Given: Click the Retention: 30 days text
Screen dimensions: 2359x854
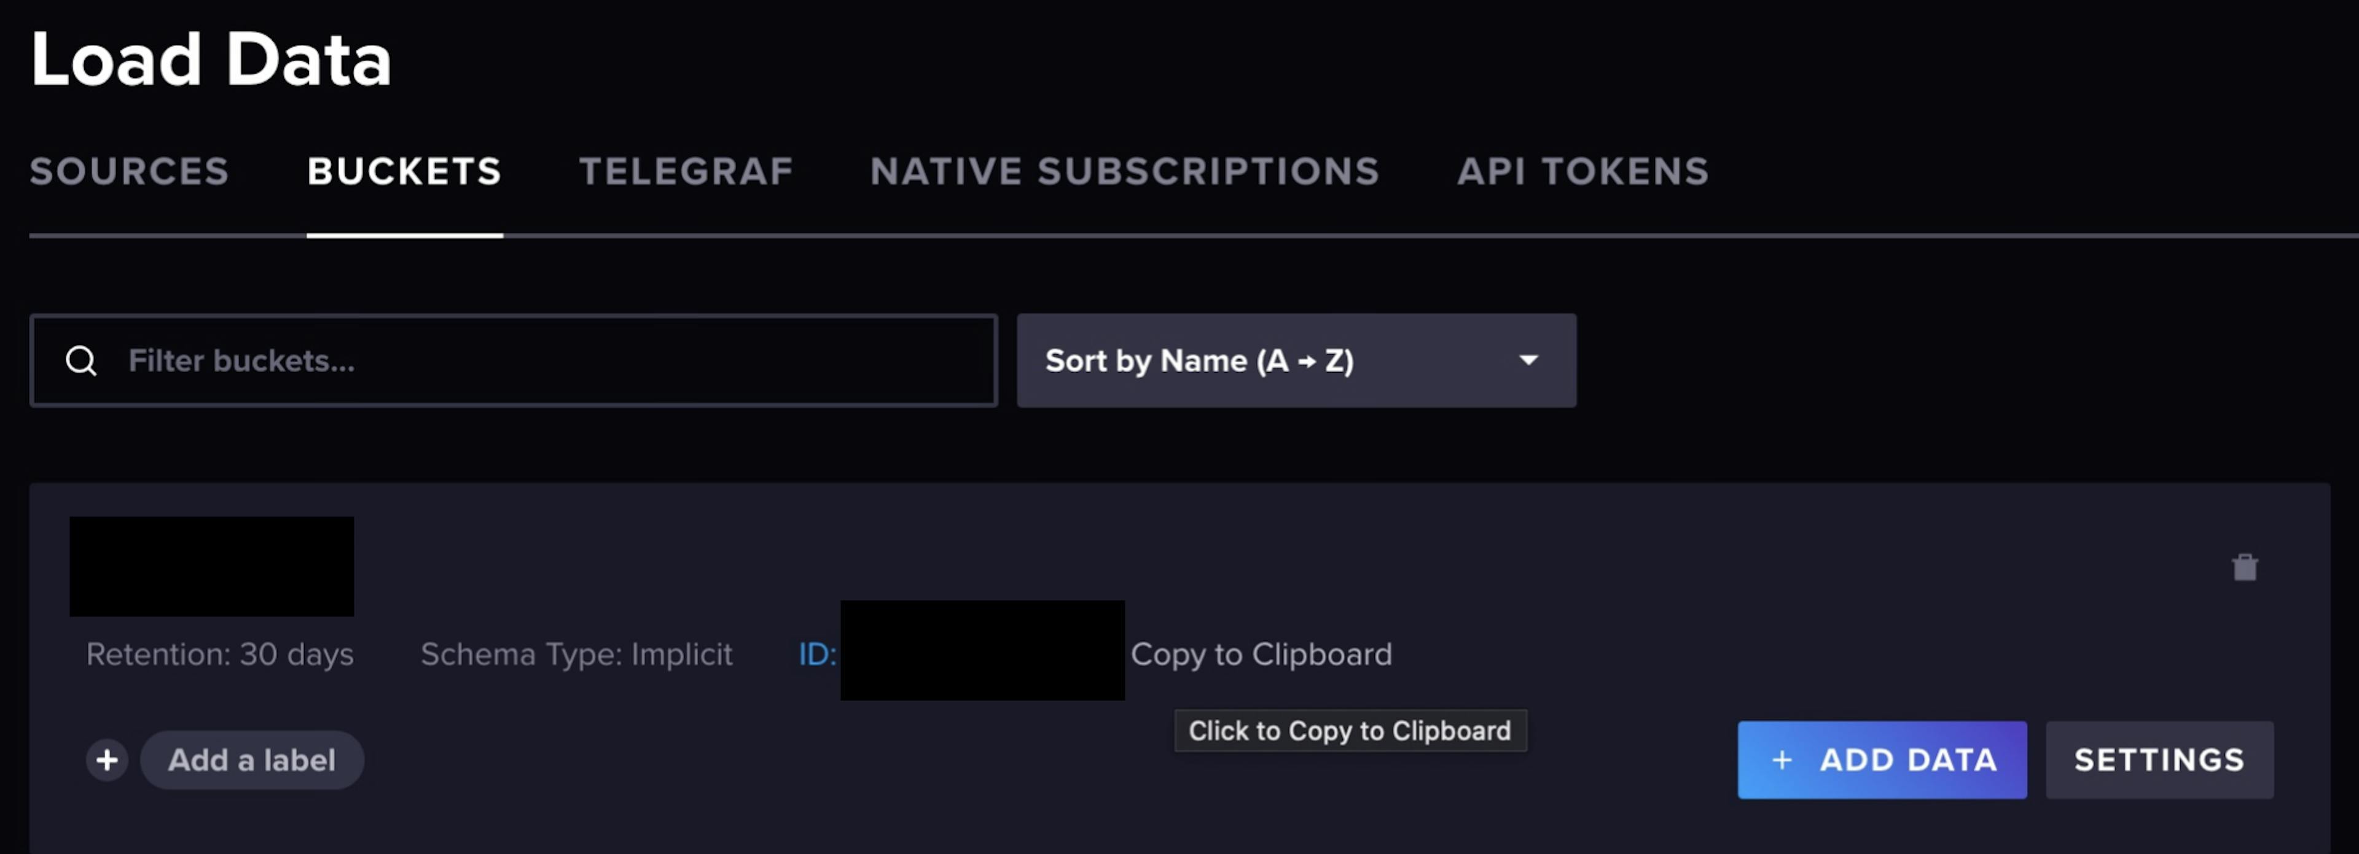Looking at the screenshot, I should [220, 654].
